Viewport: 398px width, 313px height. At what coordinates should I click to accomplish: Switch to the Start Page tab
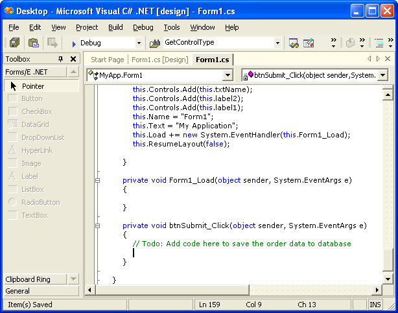click(x=108, y=60)
